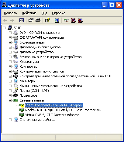Image resolution: width=124 pixels, height=142 pixels.
Task: Click the Disable device toolbar icon
Action: click(80, 20)
